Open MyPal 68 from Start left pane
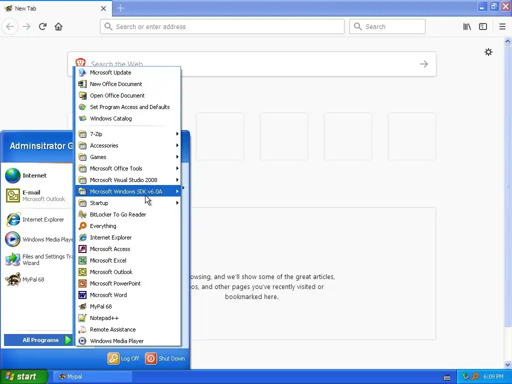 [x=37, y=279]
